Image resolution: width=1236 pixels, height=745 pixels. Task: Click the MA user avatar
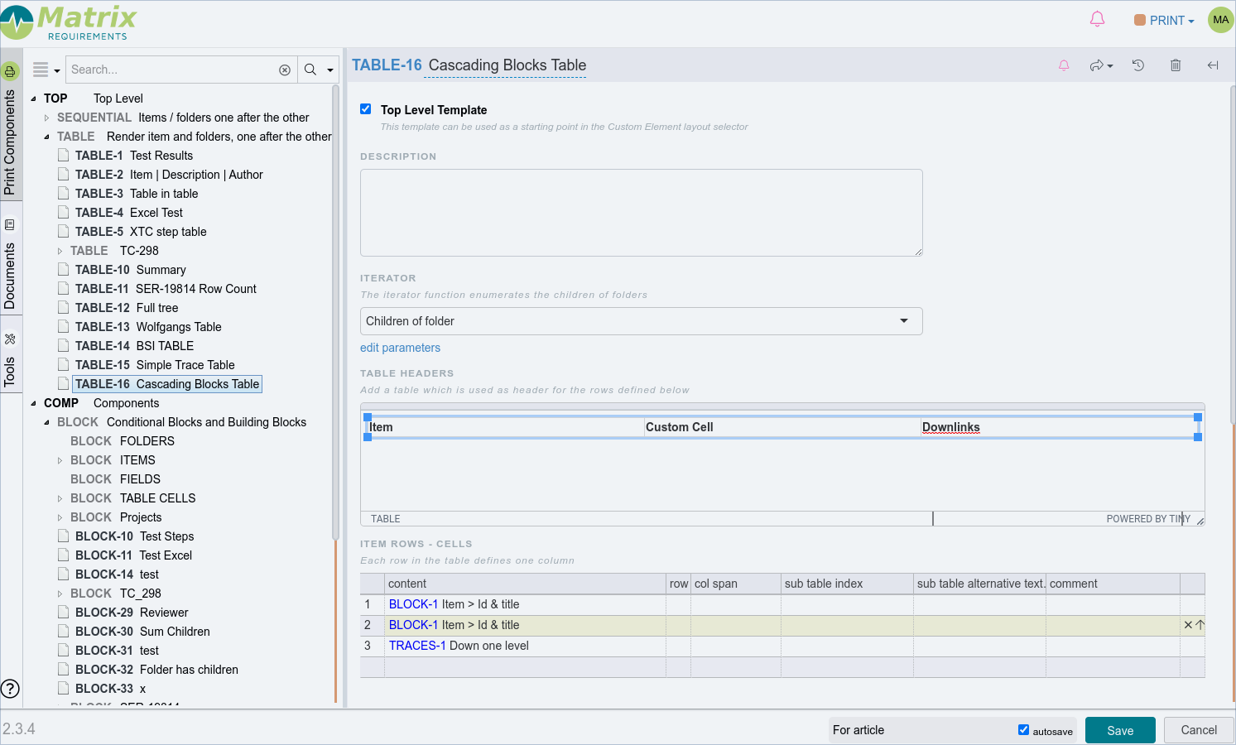[1220, 20]
